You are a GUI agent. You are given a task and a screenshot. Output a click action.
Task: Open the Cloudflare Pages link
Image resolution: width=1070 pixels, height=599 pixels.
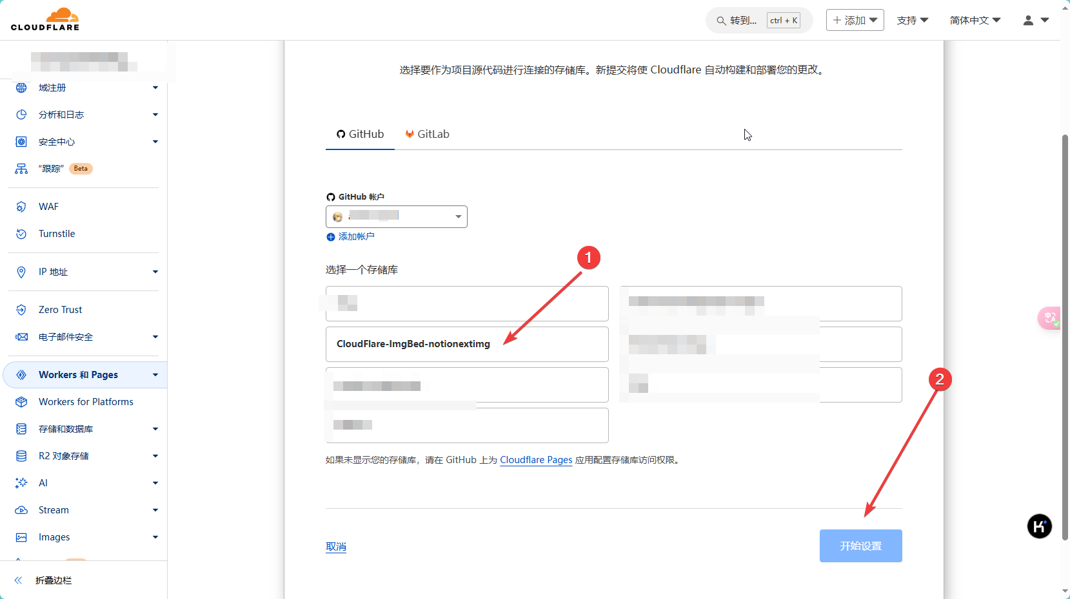(536, 460)
